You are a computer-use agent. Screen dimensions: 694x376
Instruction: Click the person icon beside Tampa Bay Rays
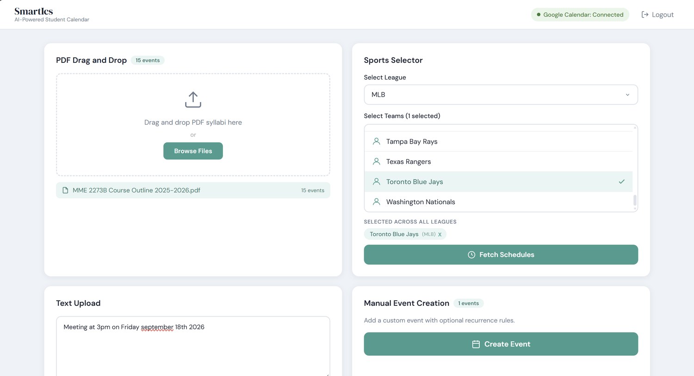pos(377,141)
